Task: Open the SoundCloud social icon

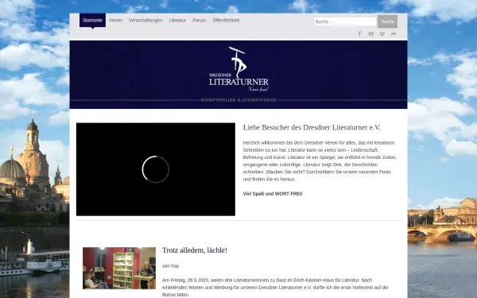Action: (x=394, y=33)
